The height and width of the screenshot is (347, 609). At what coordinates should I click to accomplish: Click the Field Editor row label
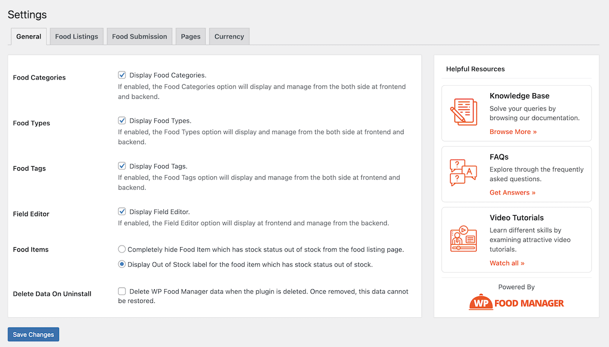pos(31,214)
